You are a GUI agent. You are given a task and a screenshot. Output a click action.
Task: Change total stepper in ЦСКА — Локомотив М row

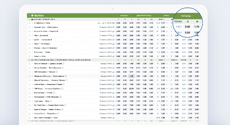[186, 40]
